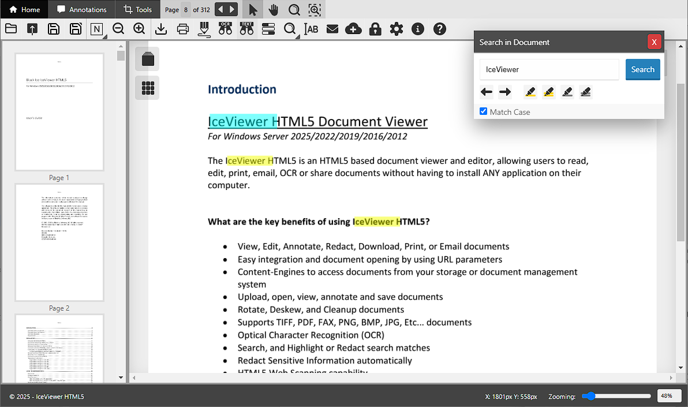The width and height of the screenshot is (688, 407).
Task: Close the Search in Document dialog
Action: pos(654,42)
